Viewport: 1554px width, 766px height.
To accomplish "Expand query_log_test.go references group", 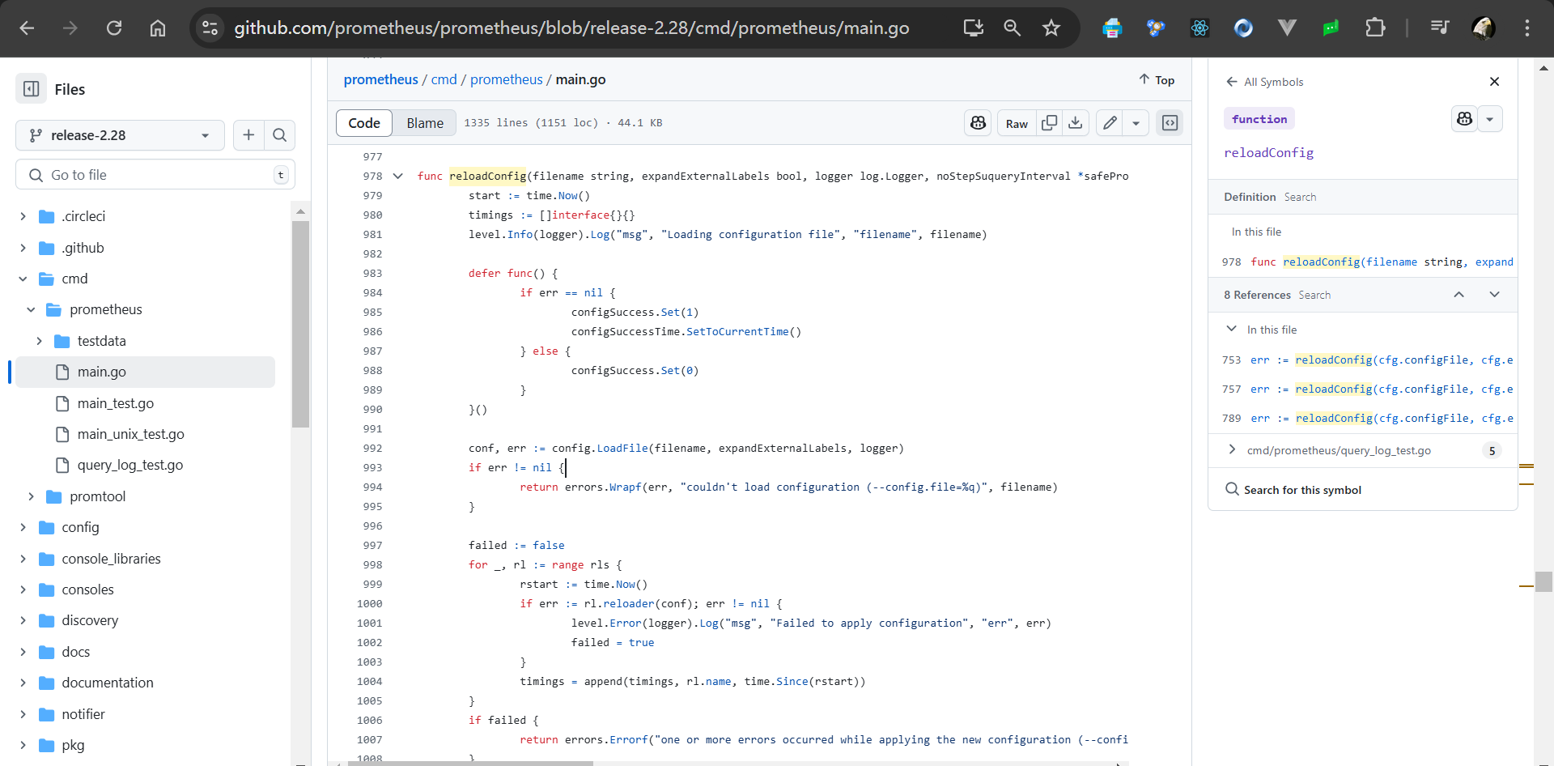I will tap(1231, 450).
